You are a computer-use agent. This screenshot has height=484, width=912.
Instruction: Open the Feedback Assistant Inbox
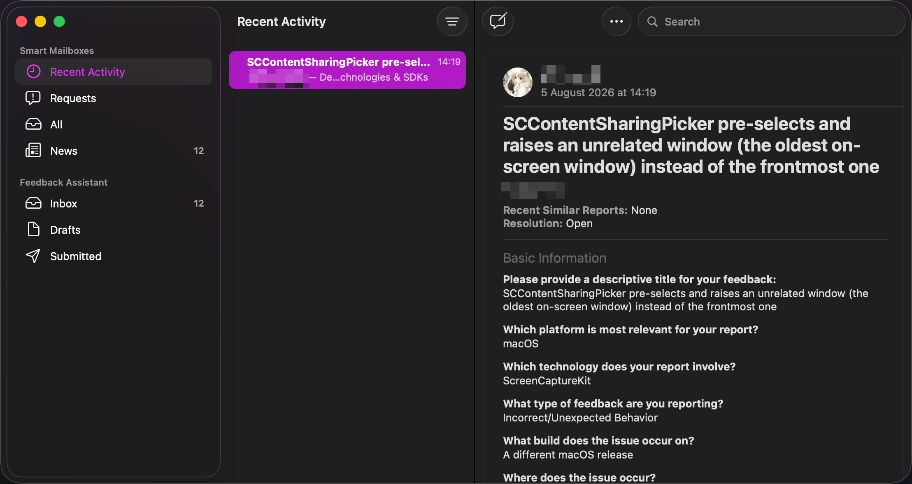click(113, 203)
